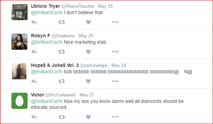The image size is (213, 124).
Task: Reply to Ublicio Tryer's tweet
Action: tap(34, 22)
